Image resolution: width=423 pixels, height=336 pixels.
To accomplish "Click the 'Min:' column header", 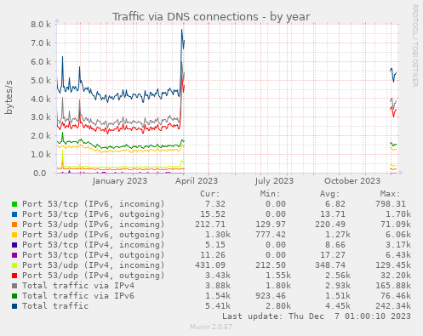I will [x=270, y=194].
